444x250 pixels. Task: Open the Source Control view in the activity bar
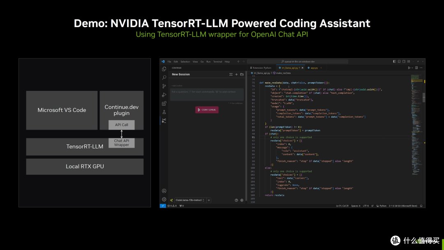(x=164, y=86)
